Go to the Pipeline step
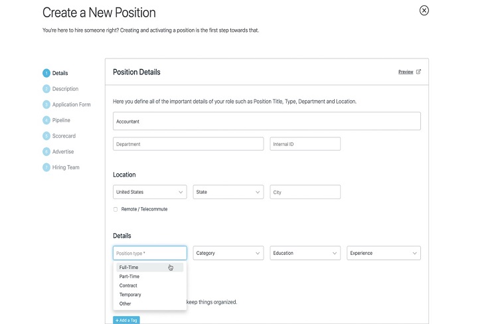The height and width of the screenshot is (324, 498). click(61, 120)
